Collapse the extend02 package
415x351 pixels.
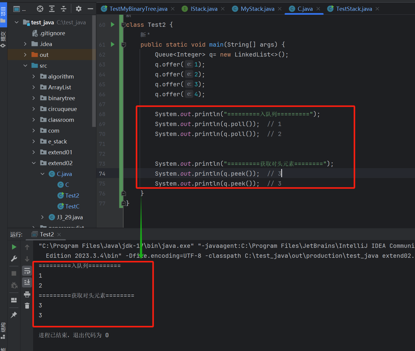[x=34, y=163]
